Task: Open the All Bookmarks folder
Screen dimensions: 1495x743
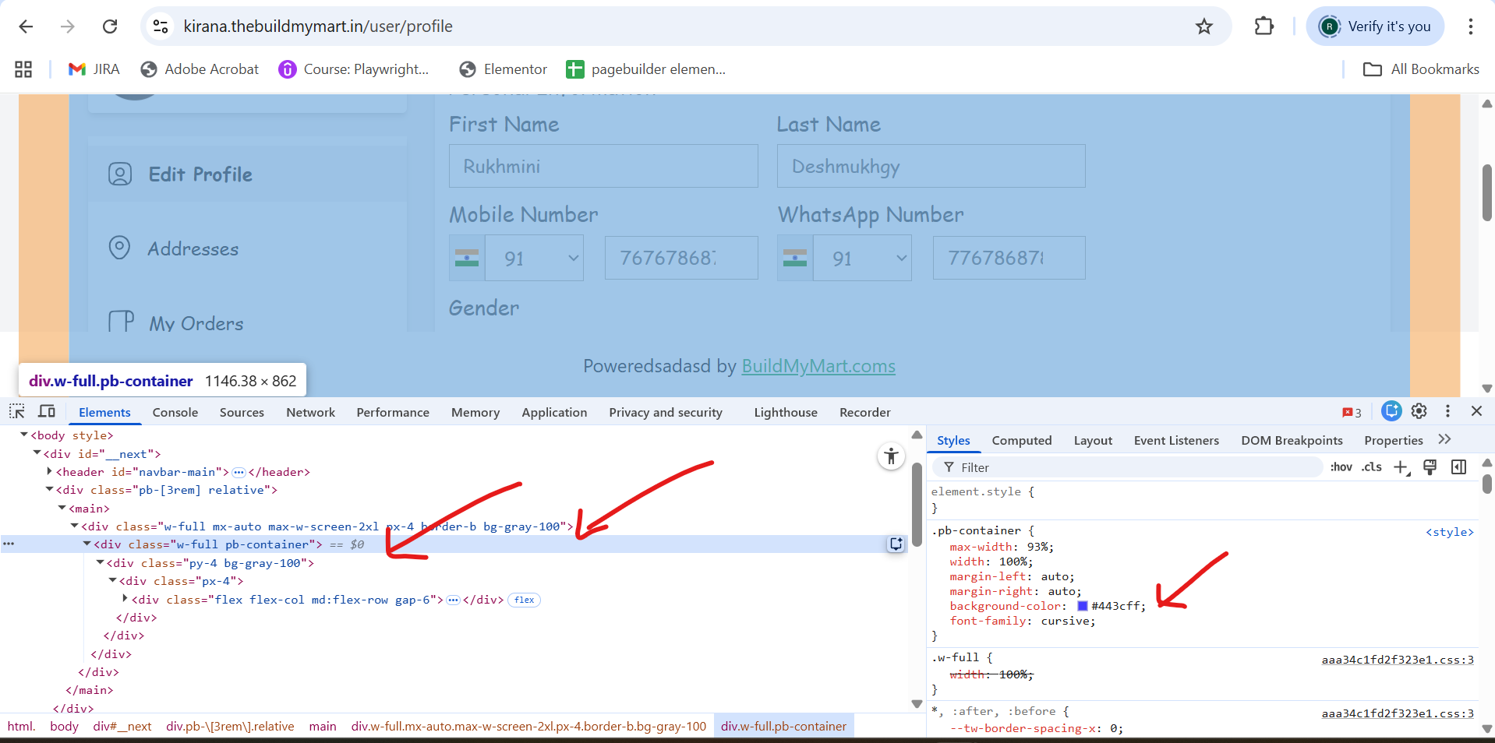Action: (1421, 69)
